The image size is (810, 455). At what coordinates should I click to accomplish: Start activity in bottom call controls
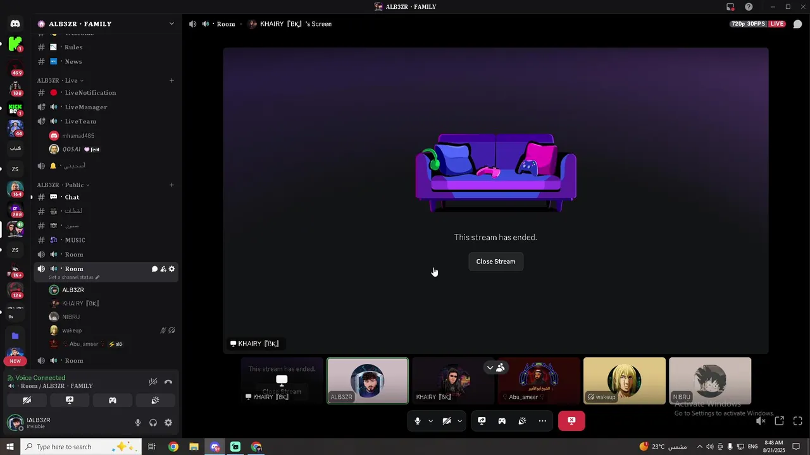[x=502, y=421]
